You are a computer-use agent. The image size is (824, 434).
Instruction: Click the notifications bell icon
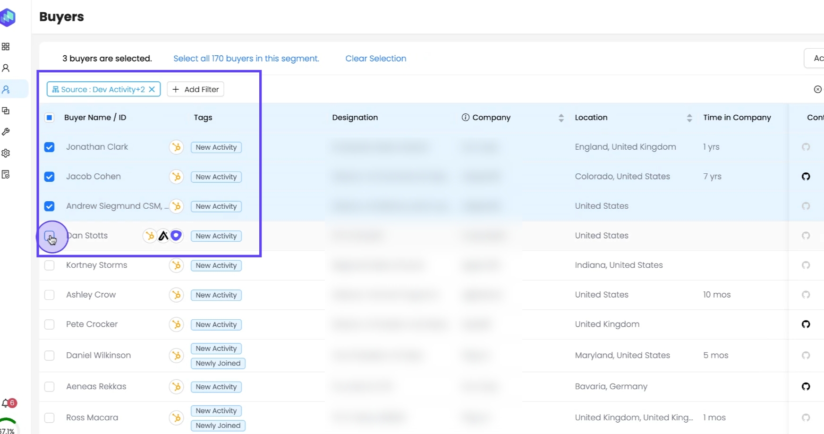point(6,403)
